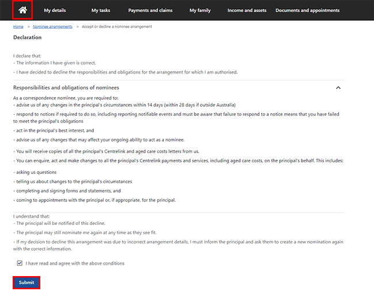Select Income and assets menu item
The image size is (374, 291).
247,10
